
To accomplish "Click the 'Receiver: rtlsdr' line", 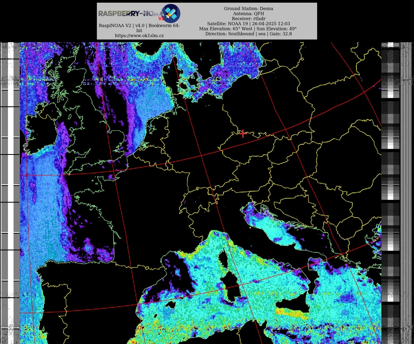I will [x=248, y=19].
